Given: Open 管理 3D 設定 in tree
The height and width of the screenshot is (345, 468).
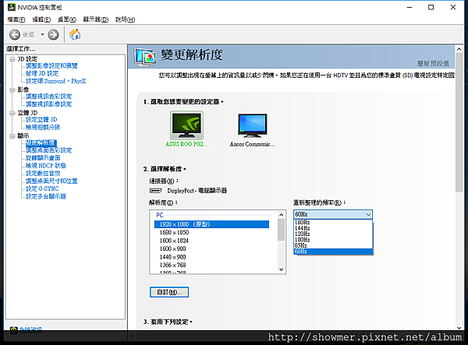Looking at the screenshot, I should tap(42, 73).
